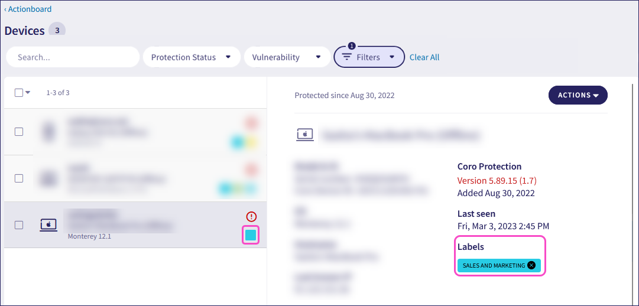Toggle the select-all devices checkbox
This screenshot has width=639, height=306.
19,93
